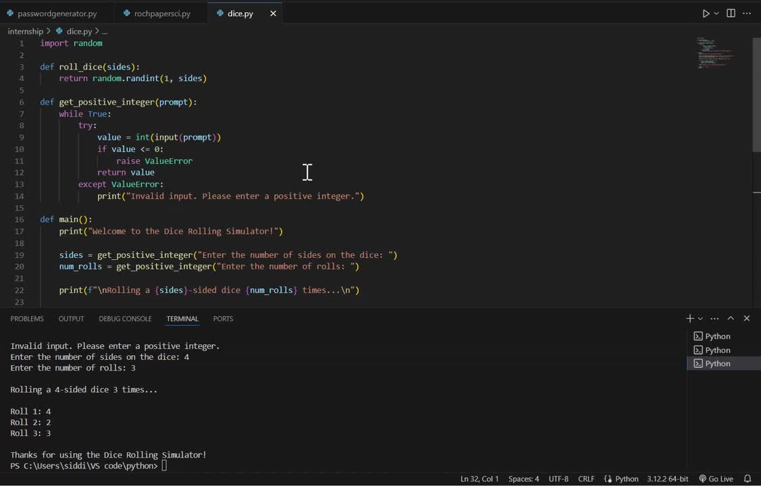Image resolution: width=761 pixels, height=486 pixels.
Task: Change file encoding UTF-8
Action: [x=559, y=479]
